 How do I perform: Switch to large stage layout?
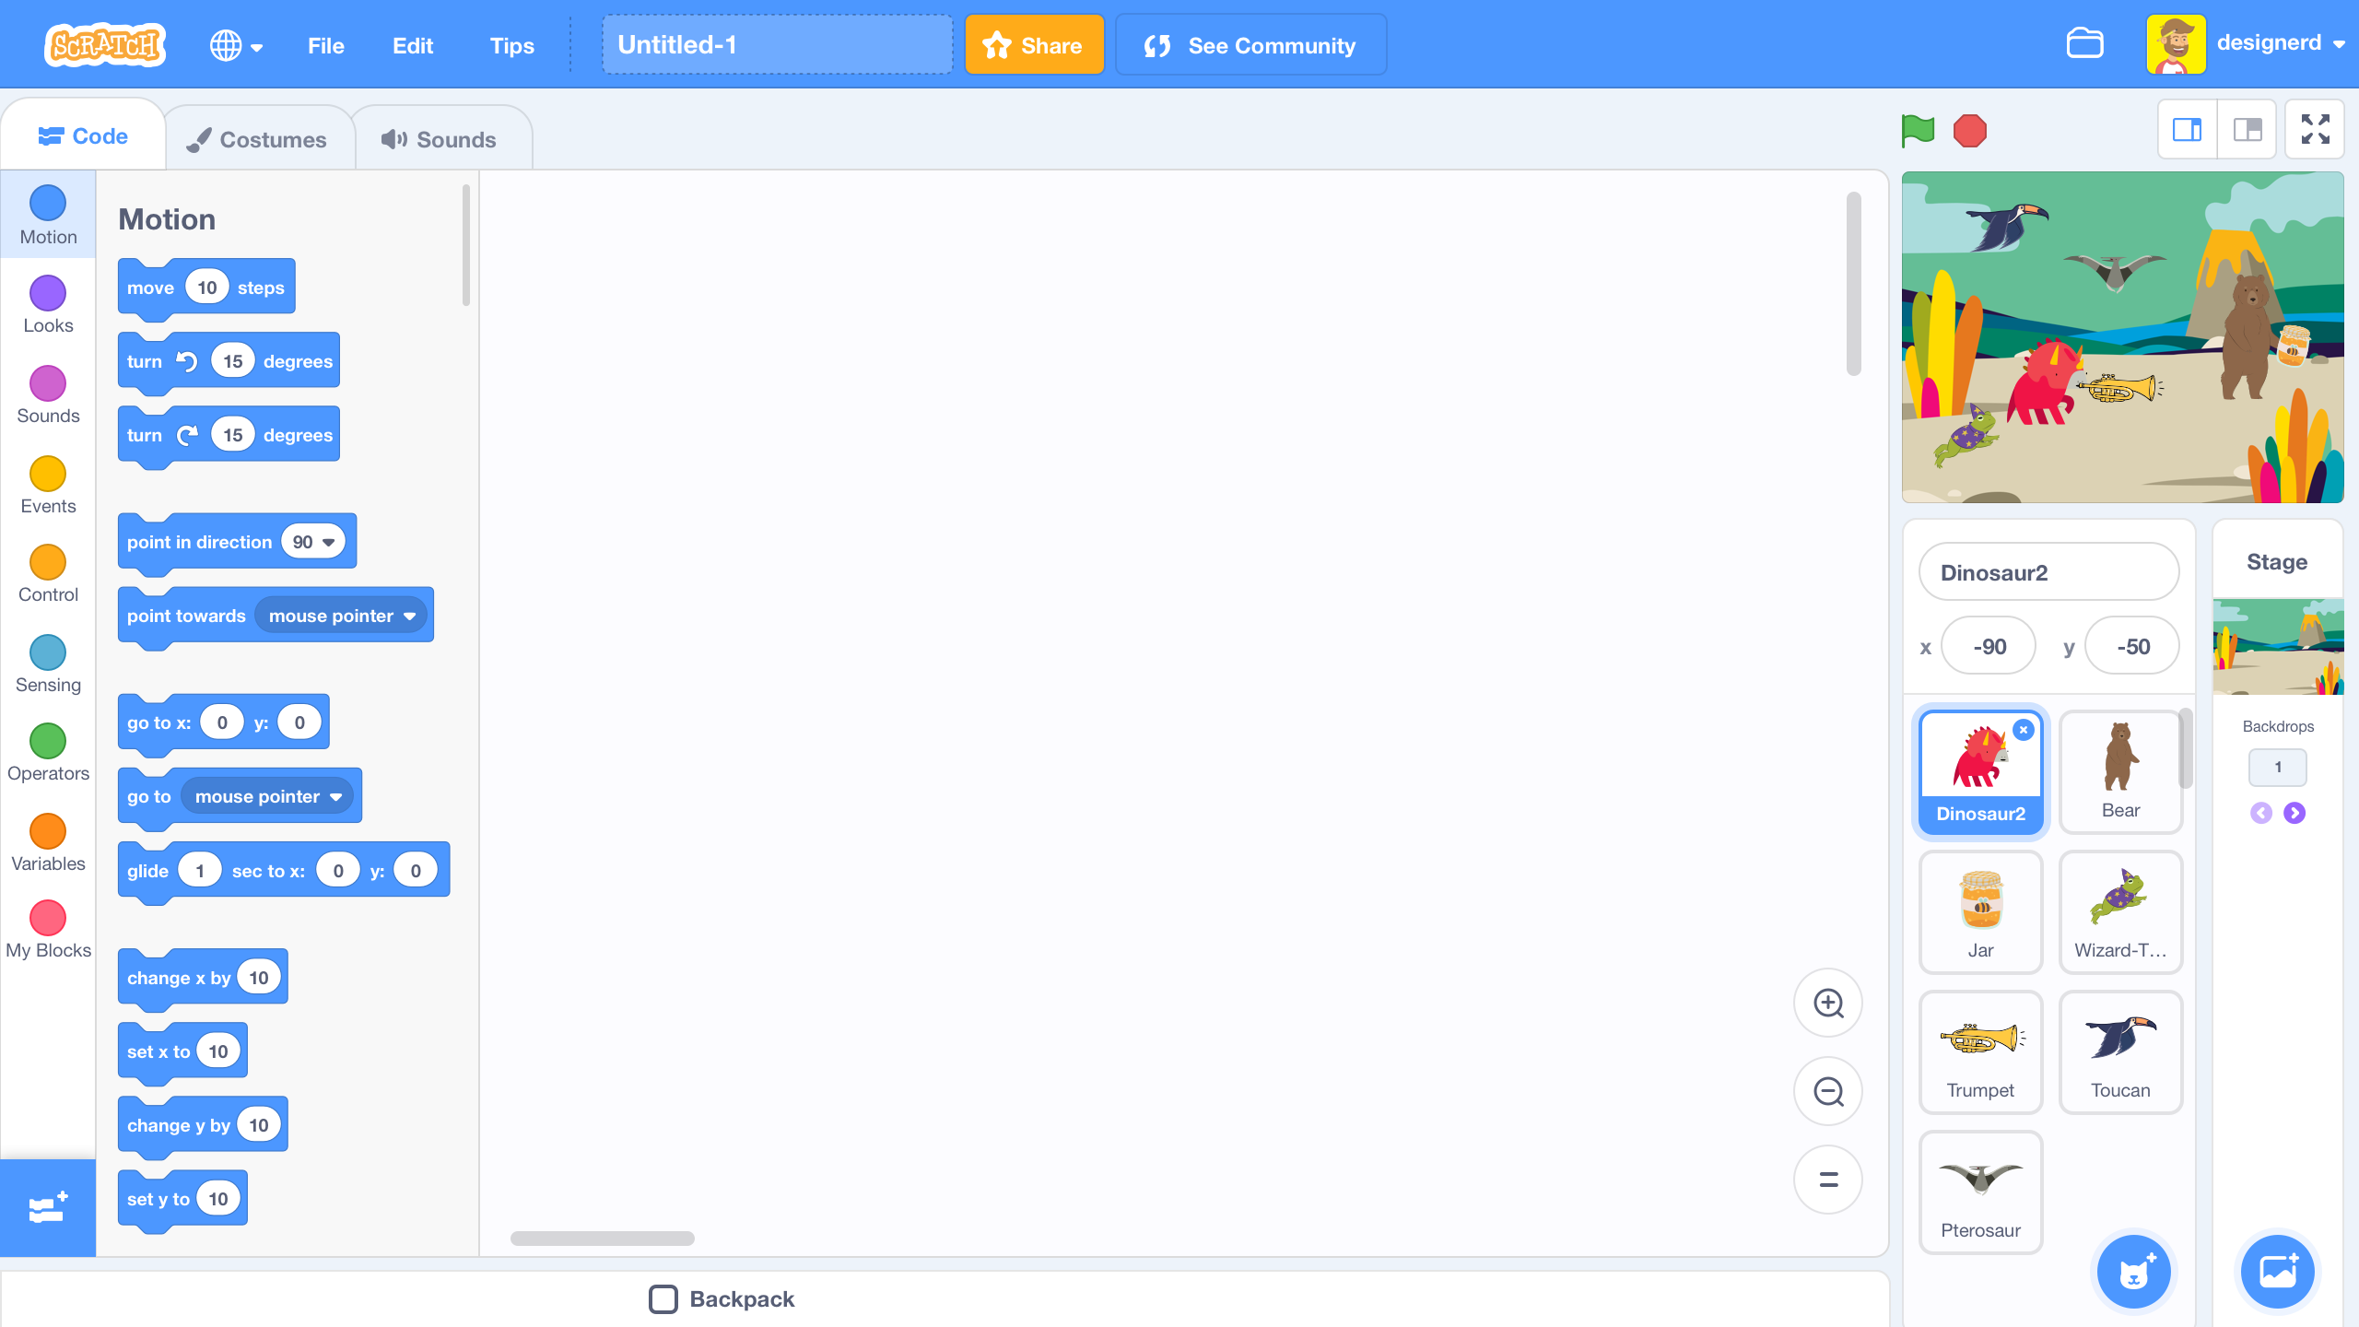(x=2247, y=130)
